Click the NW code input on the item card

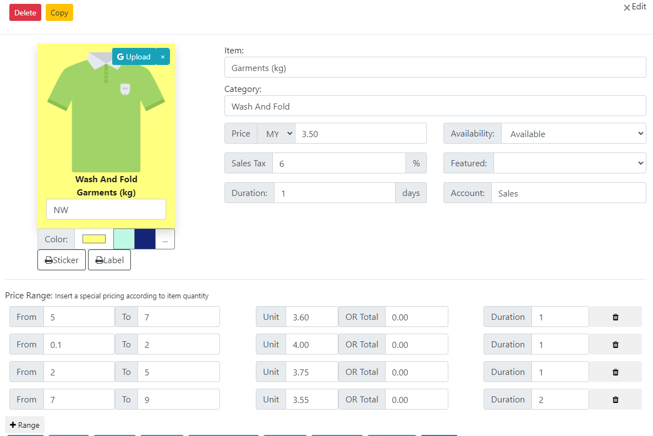click(106, 209)
